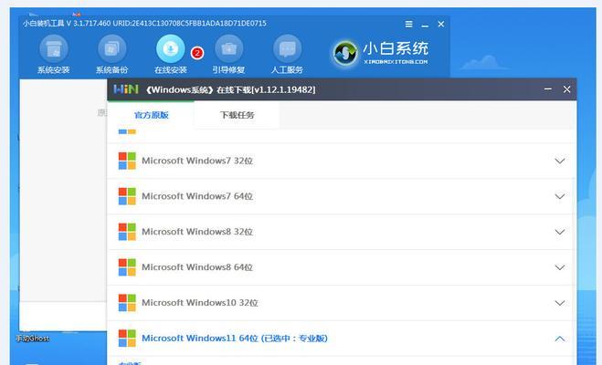Screen dimensions: 602x365
Task: Click the Windows logo beside Windows7 64位
Action: 127,196
